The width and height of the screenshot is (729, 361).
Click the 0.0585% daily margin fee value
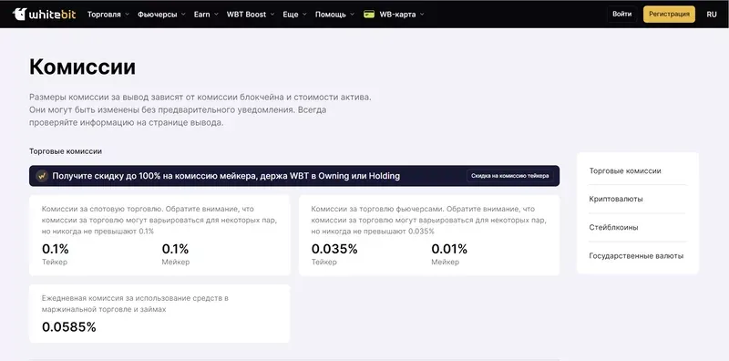[69, 327]
